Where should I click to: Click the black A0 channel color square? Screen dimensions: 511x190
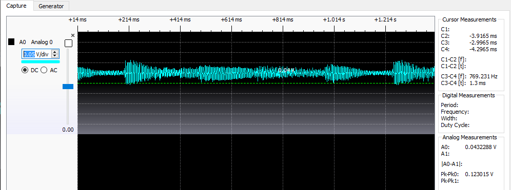[11, 41]
